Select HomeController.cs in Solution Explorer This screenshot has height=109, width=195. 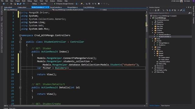(x=165, y=35)
